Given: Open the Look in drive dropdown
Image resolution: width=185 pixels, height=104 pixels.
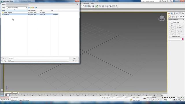Looking at the screenshot, I should tap(17, 8).
